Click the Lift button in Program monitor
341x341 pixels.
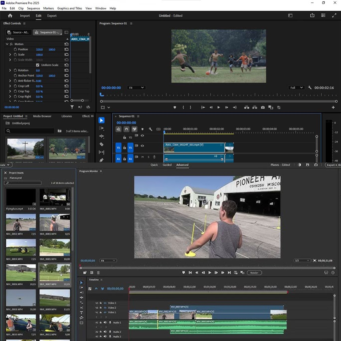click(x=247, y=108)
